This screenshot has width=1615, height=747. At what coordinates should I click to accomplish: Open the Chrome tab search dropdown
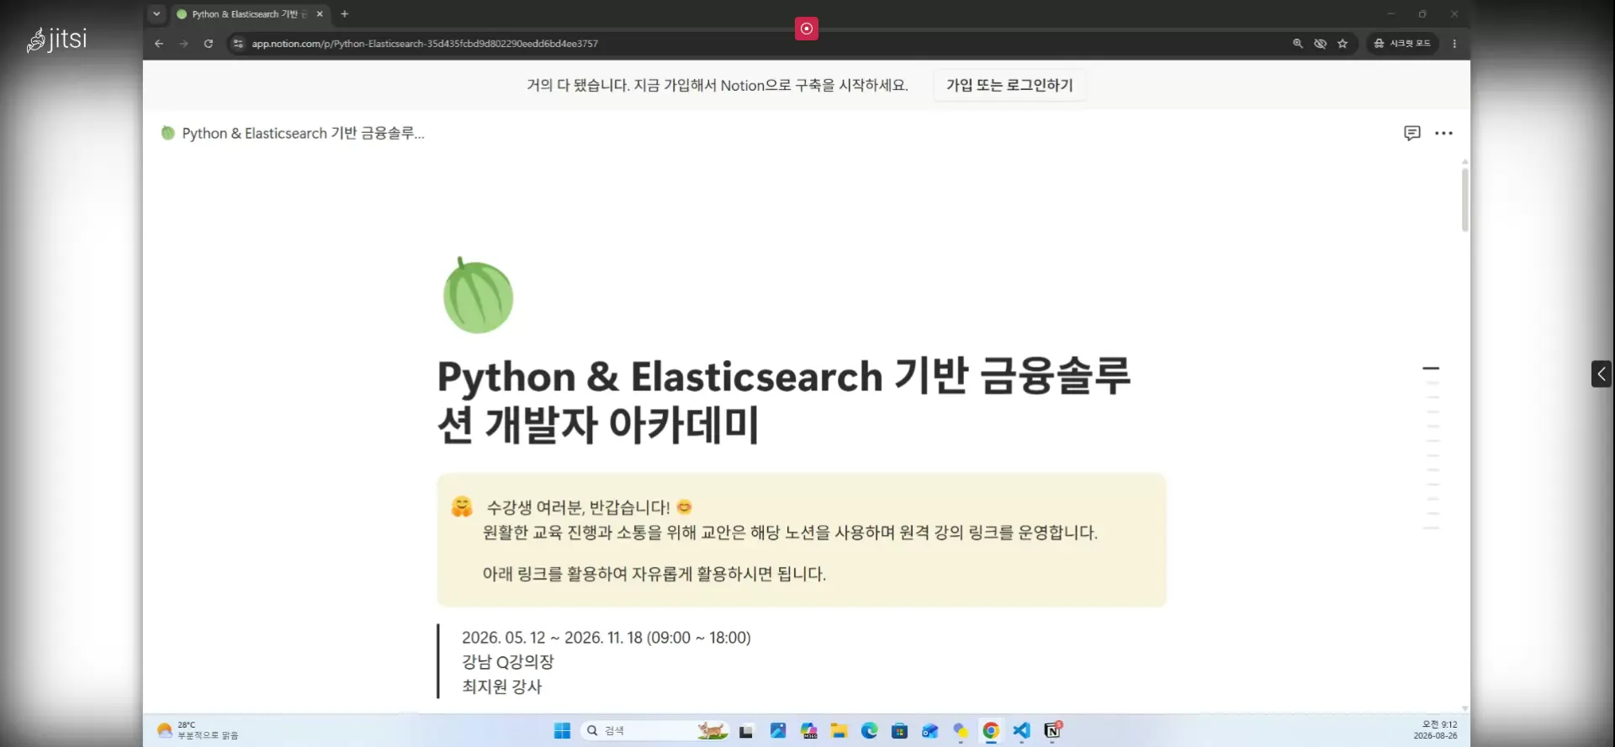point(156,14)
